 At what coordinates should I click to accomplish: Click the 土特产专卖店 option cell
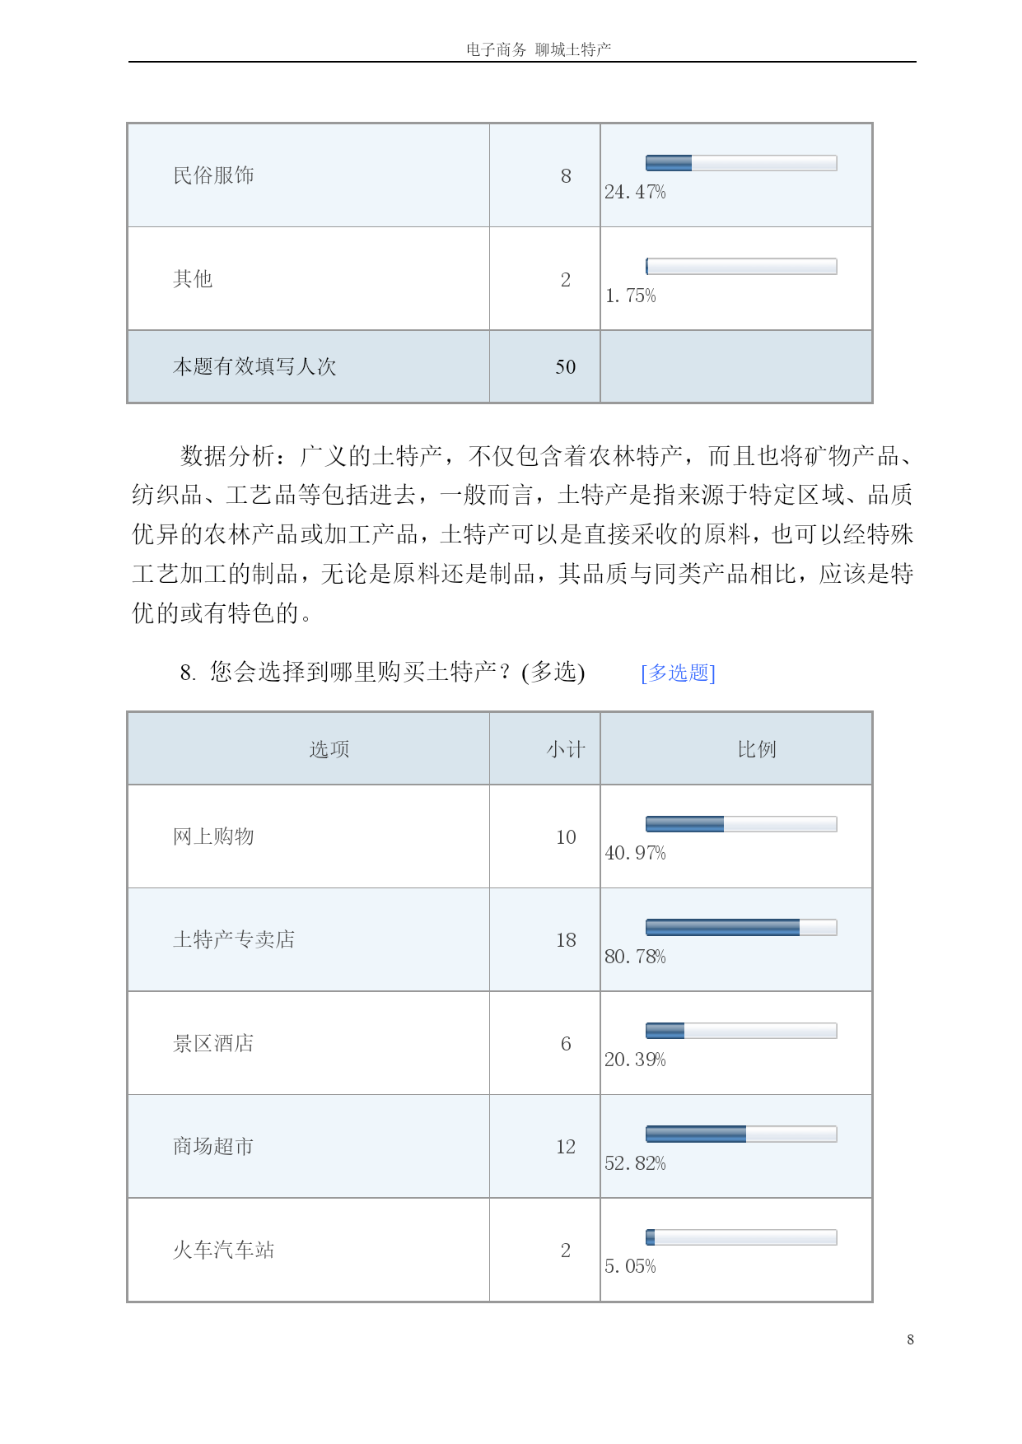(x=309, y=939)
